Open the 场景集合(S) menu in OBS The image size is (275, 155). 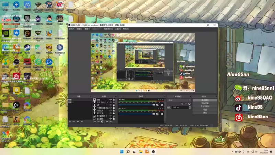point(108,29)
